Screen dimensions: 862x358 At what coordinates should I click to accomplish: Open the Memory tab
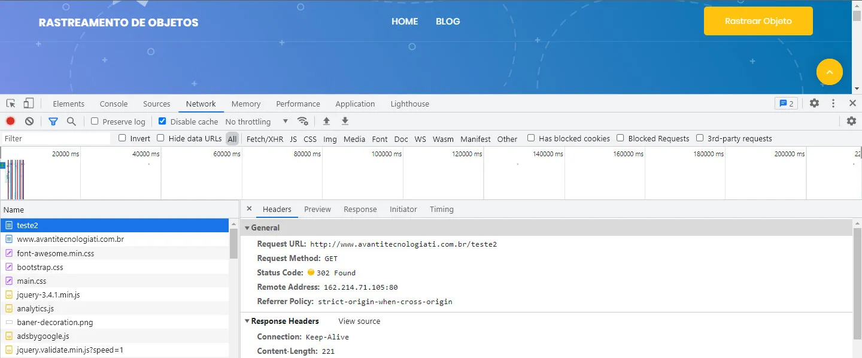tap(246, 104)
